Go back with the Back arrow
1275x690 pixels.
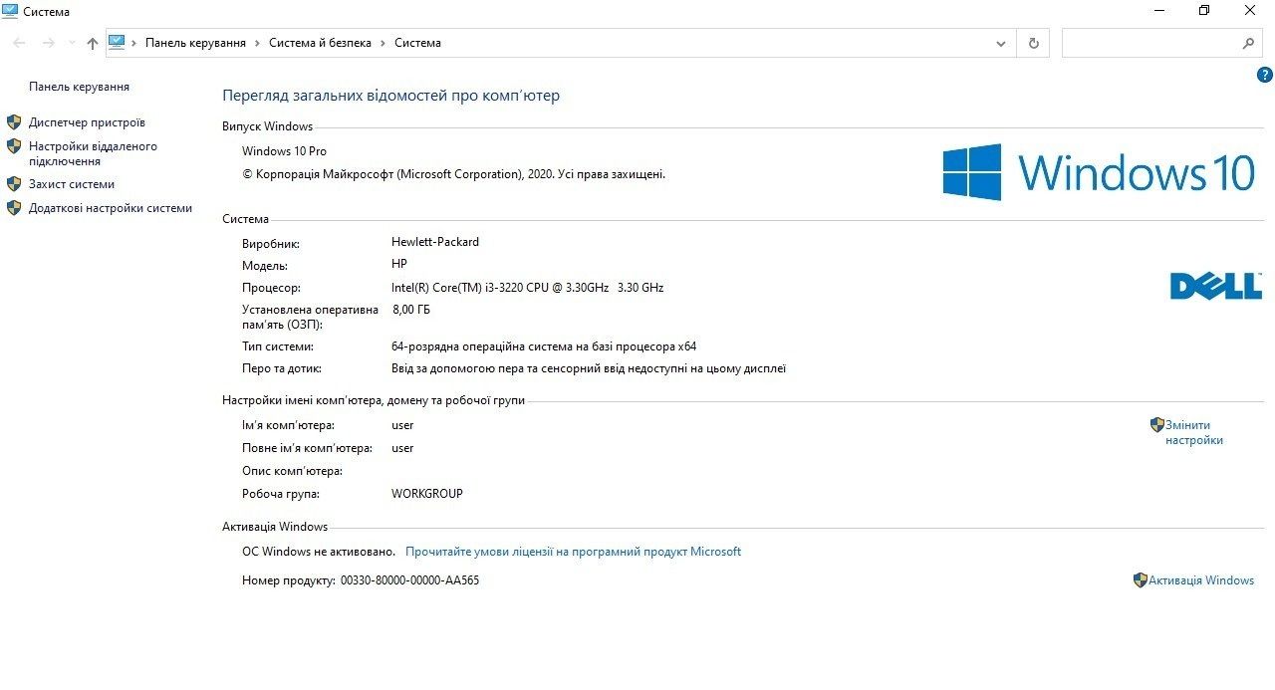click(x=19, y=43)
